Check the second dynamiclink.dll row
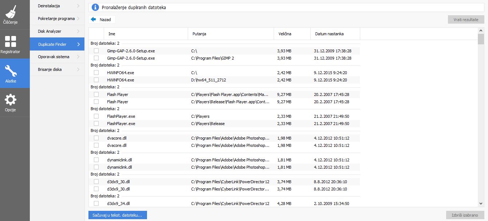Viewport: 488px width, 221px height. pos(96,167)
